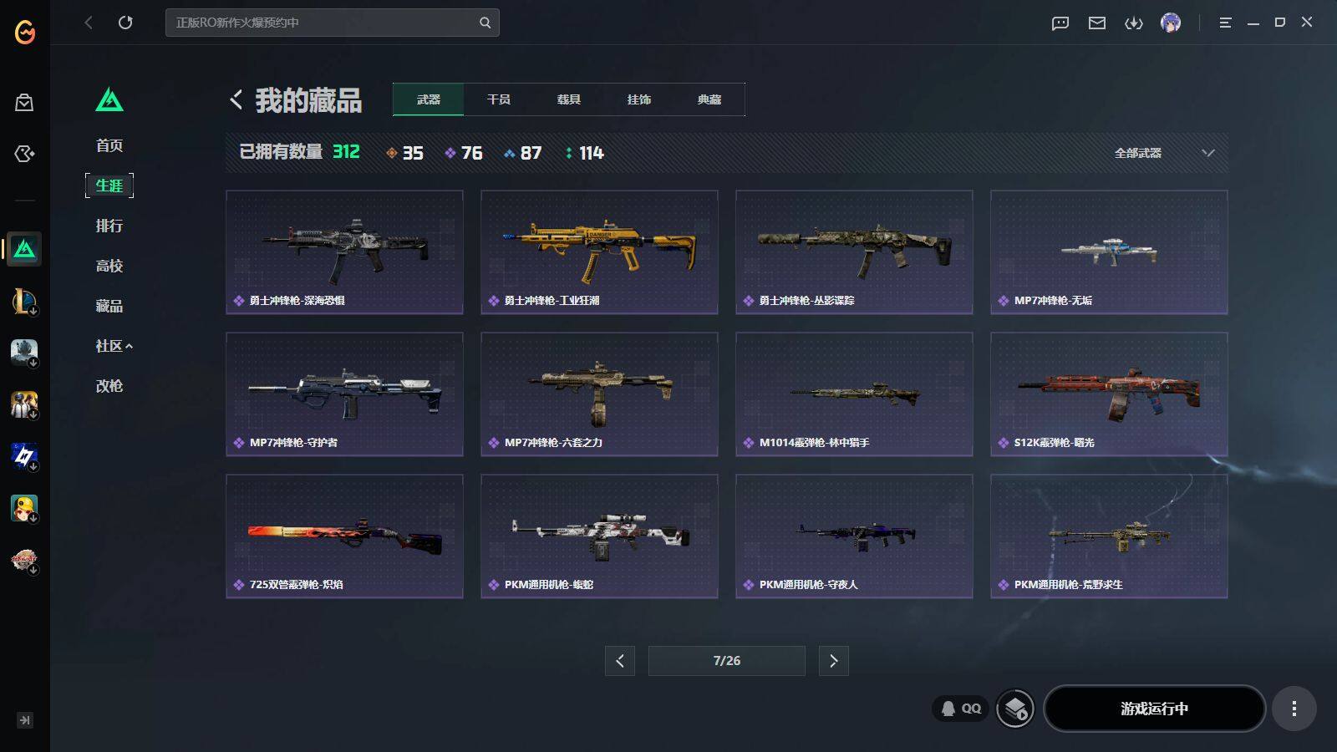The height and width of the screenshot is (752, 1337).
Task: Expand the 全部武器 filter dropdown
Action: [1164, 153]
